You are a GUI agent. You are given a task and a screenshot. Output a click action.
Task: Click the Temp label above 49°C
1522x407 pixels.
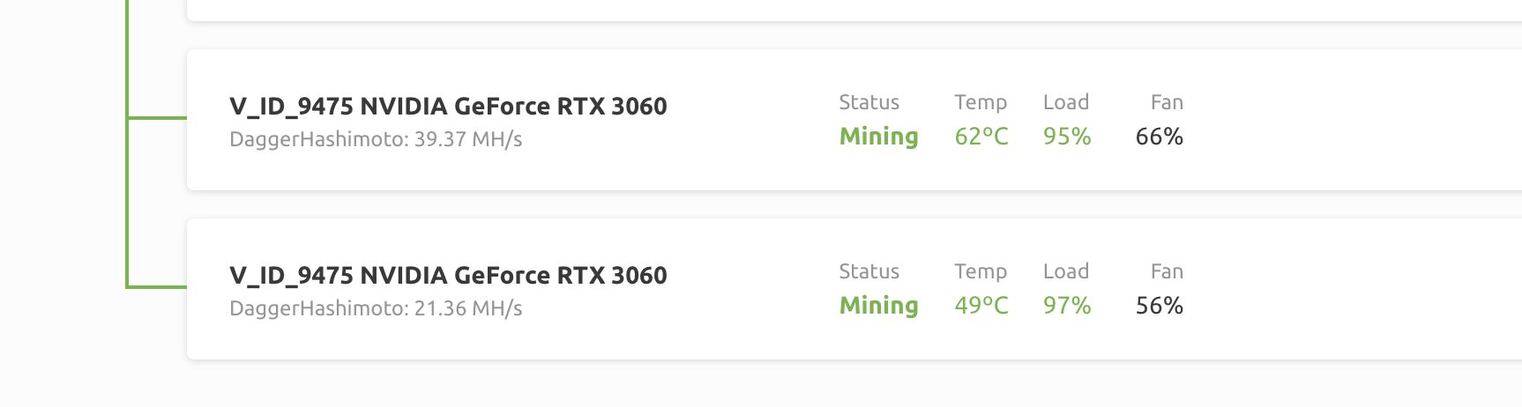click(981, 271)
